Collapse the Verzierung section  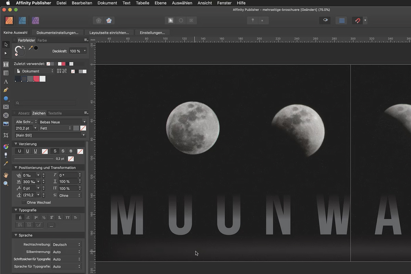(16, 144)
